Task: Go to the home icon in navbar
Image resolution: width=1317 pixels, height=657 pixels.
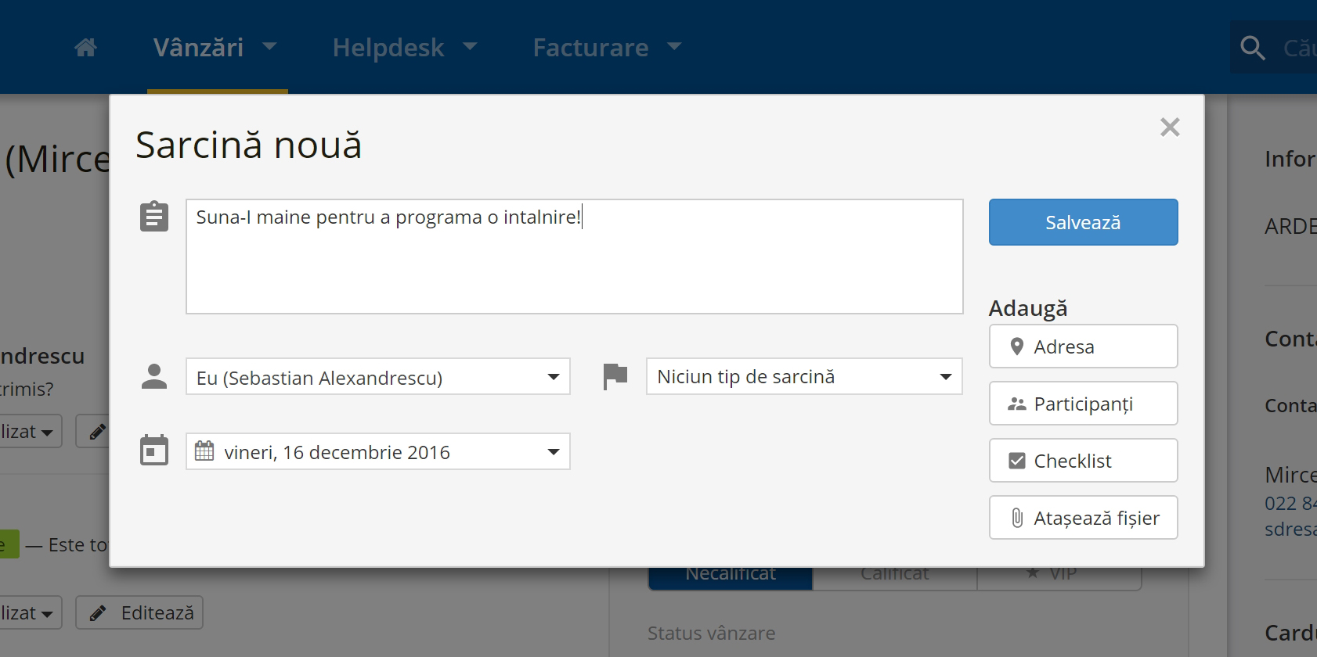Action: [85, 48]
